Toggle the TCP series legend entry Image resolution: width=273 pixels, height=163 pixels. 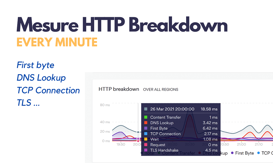click(265, 153)
